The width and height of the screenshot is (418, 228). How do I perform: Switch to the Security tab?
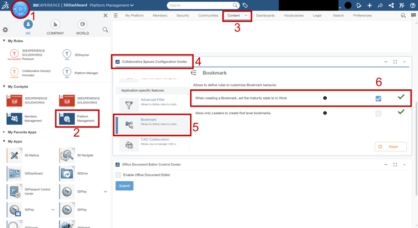pyautogui.click(x=183, y=15)
